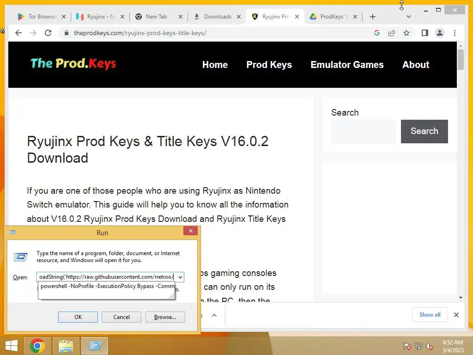Go back to the previous page
The width and height of the screenshot is (473, 355).
click(18, 33)
